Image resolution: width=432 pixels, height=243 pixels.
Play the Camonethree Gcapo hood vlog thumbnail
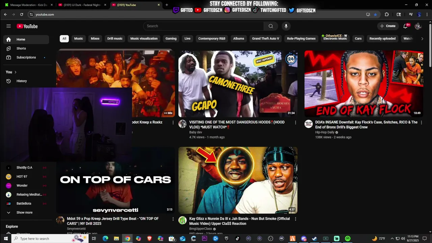(238, 84)
